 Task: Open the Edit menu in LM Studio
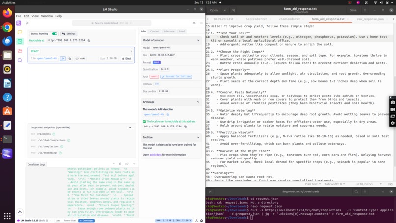tap(26, 16)
